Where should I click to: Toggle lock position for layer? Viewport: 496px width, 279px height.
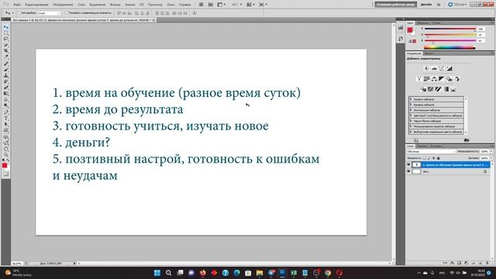click(434, 158)
